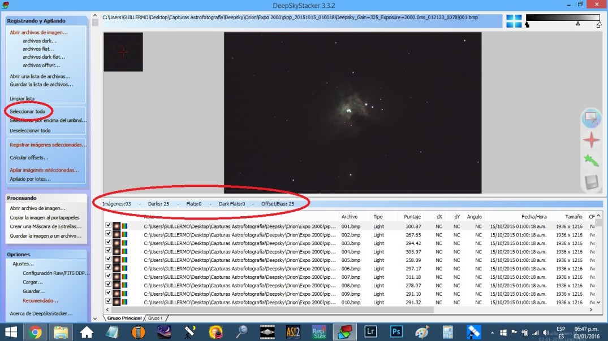Click the blue four-squares channel display icon
This screenshot has height=341, width=608.
(x=514, y=21)
